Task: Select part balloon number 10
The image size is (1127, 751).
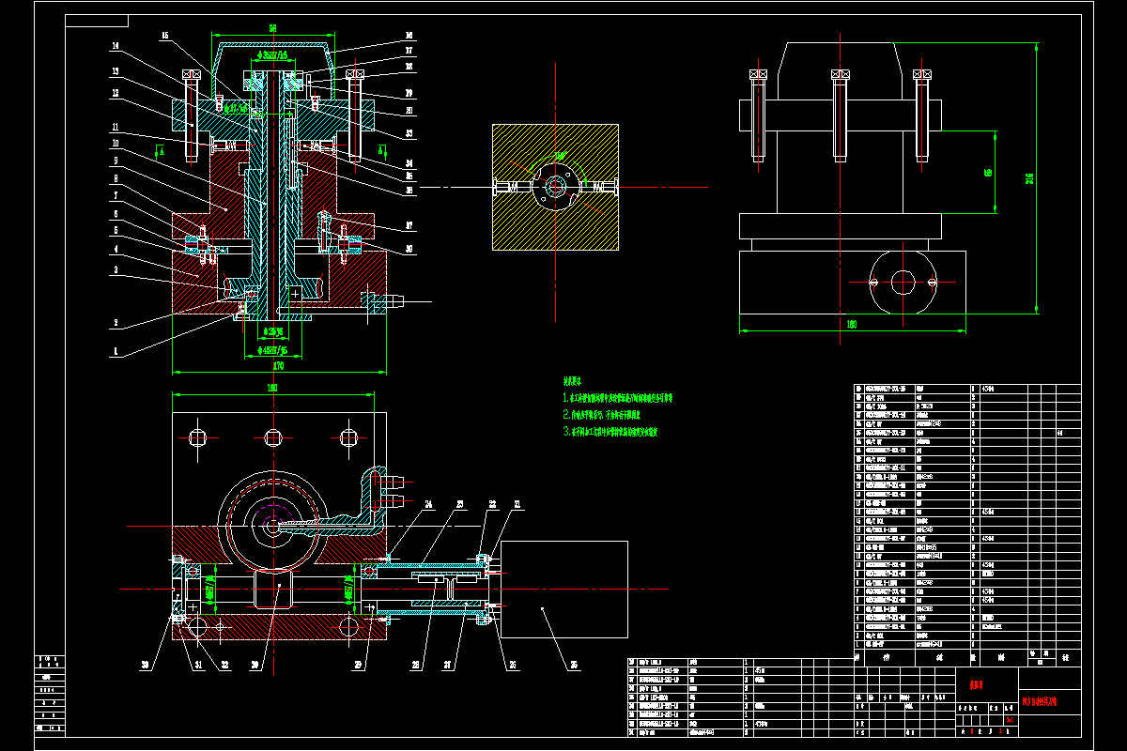Action: pyautogui.click(x=116, y=143)
